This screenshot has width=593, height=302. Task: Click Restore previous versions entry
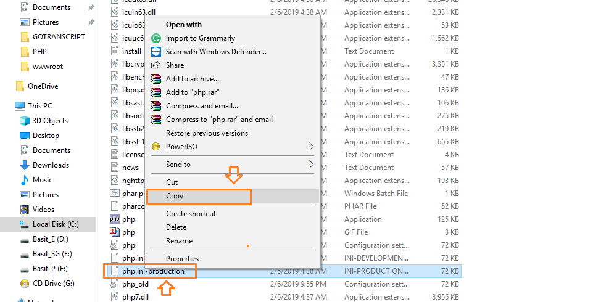[x=207, y=133]
